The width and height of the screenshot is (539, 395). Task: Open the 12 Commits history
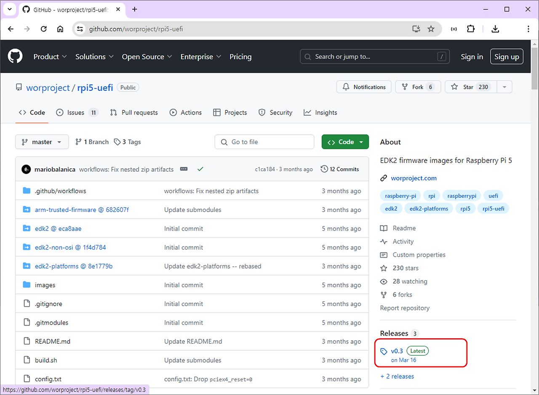[340, 169]
